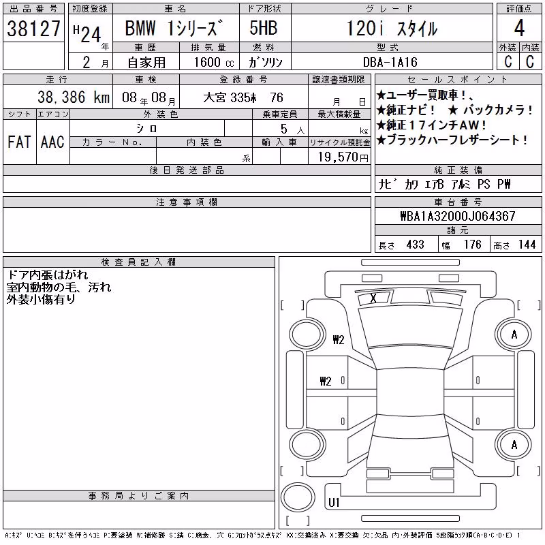Select the overall evaluation score 4
This screenshot has width=545, height=545.
pyautogui.click(x=519, y=29)
